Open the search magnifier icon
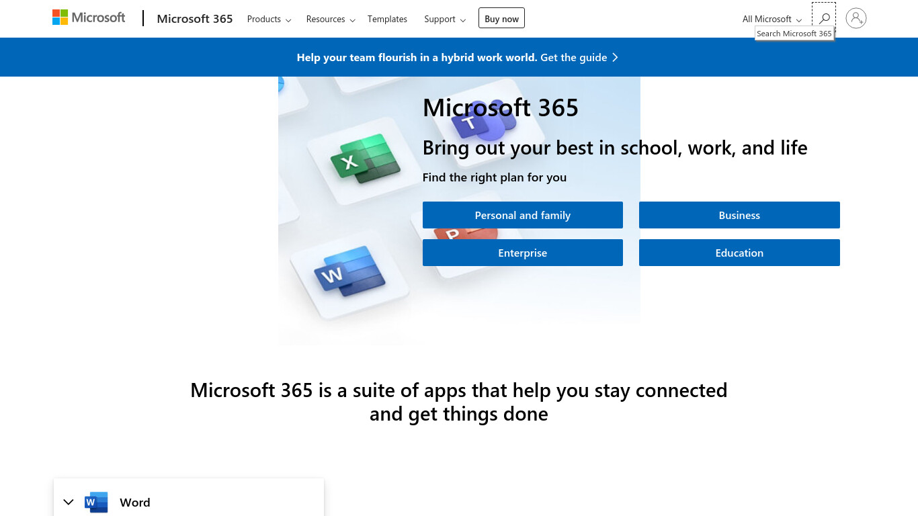Viewport: 918px width, 516px height. pos(824,18)
